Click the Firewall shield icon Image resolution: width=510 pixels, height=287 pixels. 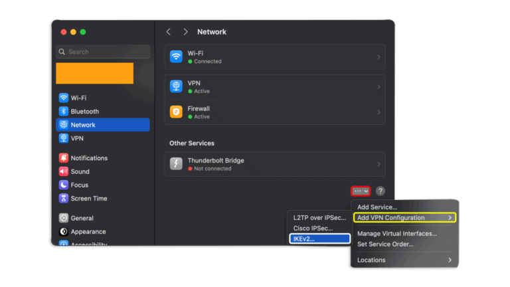coord(176,112)
